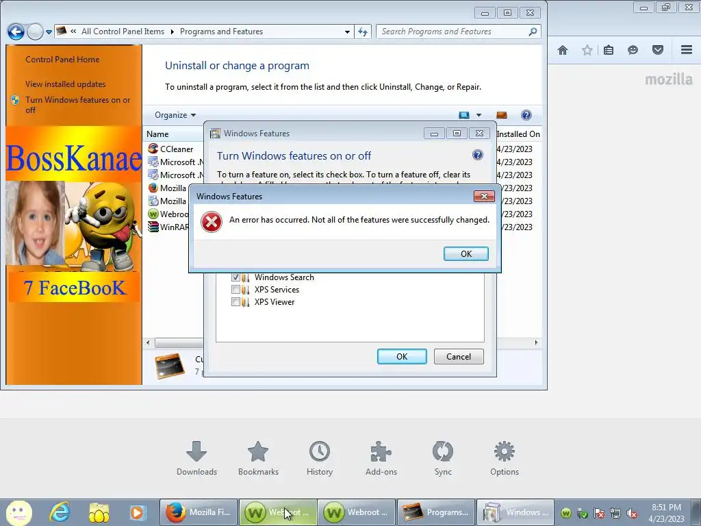Open Firefox Bookmarks shortcut

(258, 458)
